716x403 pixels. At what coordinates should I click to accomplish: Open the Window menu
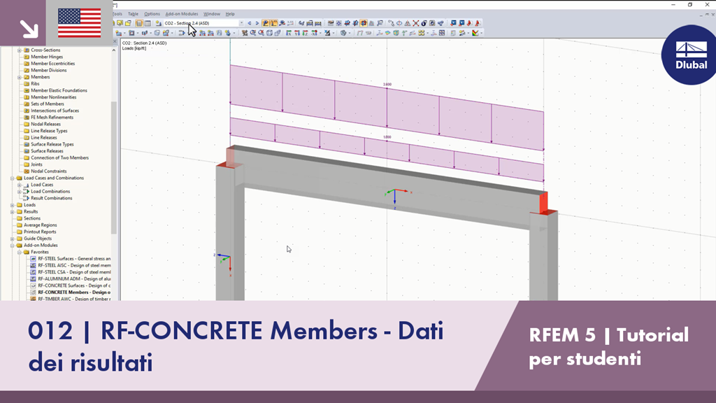click(211, 14)
